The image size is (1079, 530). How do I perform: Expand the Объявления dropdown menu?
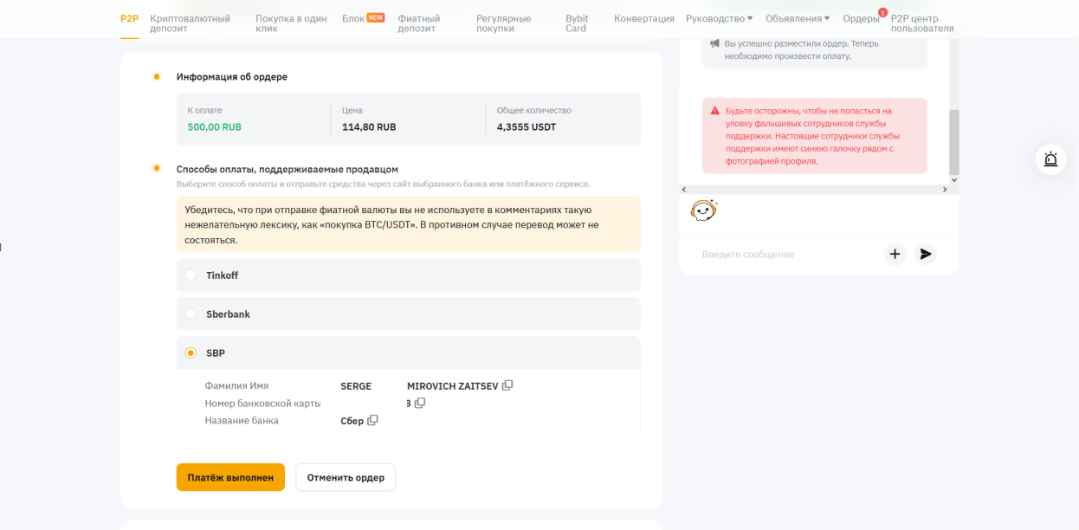(797, 18)
